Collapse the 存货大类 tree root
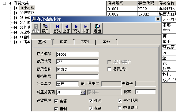 (x=4, y=3)
